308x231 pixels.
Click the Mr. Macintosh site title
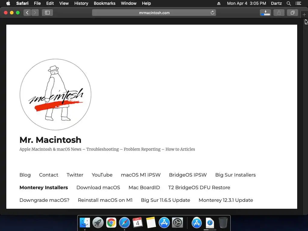(x=50, y=140)
